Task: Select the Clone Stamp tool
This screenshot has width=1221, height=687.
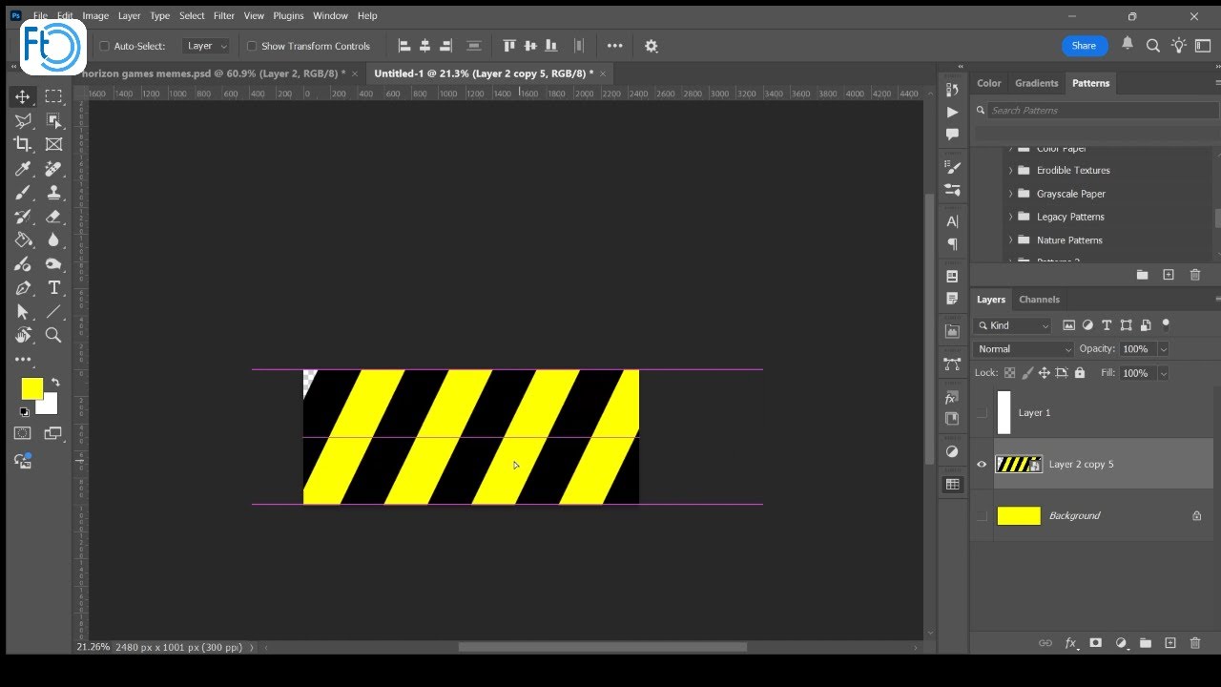Action: 53,192
